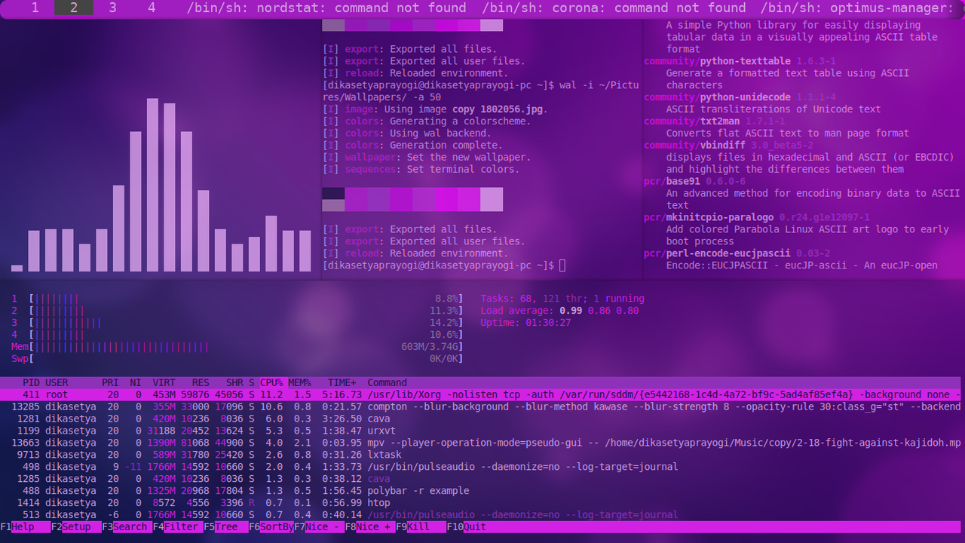Click the CPU 1 usage meter at 8.8%
The image size is (965, 543).
[x=237, y=299]
